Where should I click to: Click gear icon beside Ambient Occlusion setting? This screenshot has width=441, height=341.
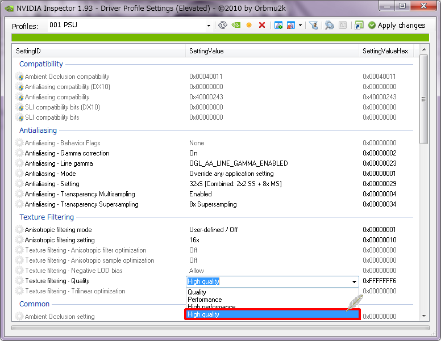point(19,316)
